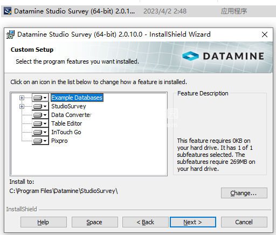276x235 pixels.
Task: Click the installer icon in title bar
Action: [10, 34]
